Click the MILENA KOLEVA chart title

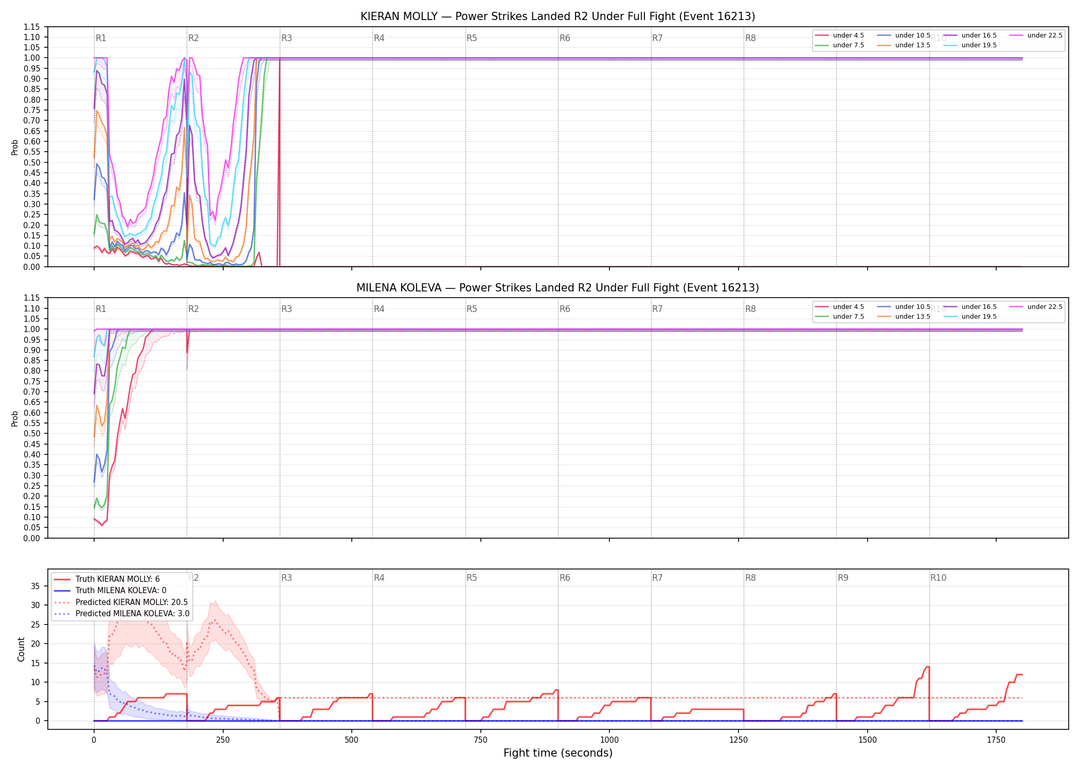click(558, 288)
